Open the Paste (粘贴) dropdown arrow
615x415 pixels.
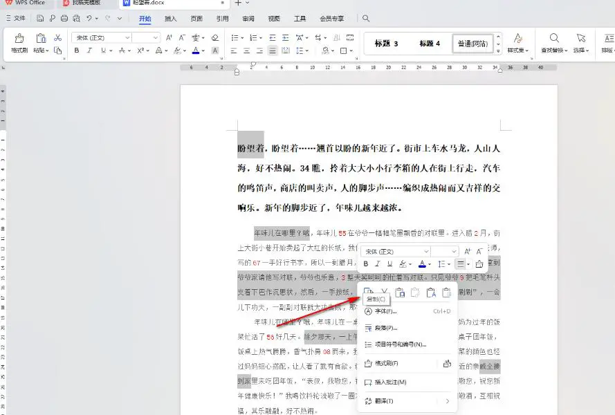coord(47,50)
